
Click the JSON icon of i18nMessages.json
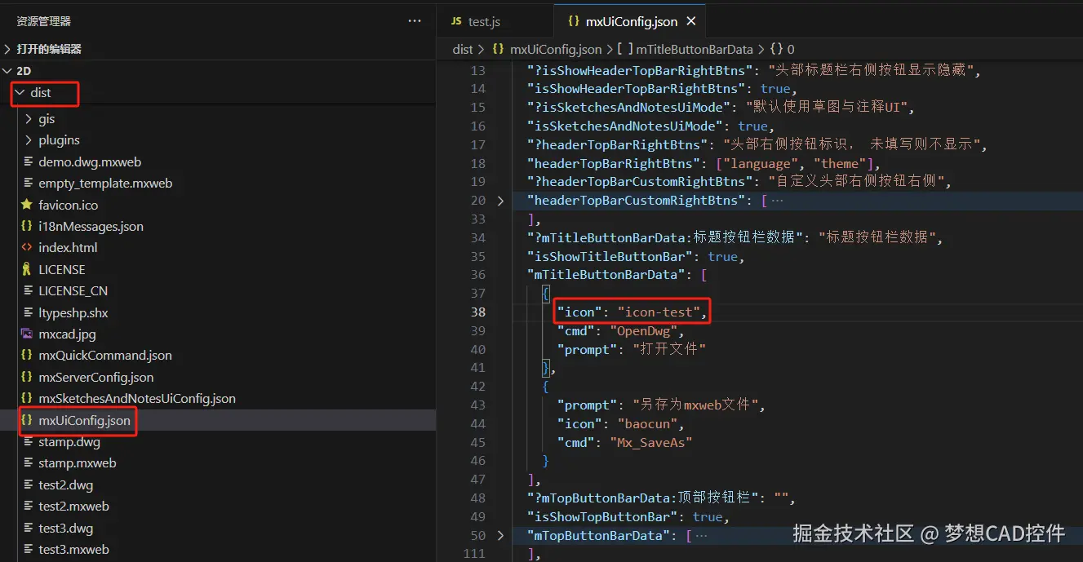tap(26, 227)
